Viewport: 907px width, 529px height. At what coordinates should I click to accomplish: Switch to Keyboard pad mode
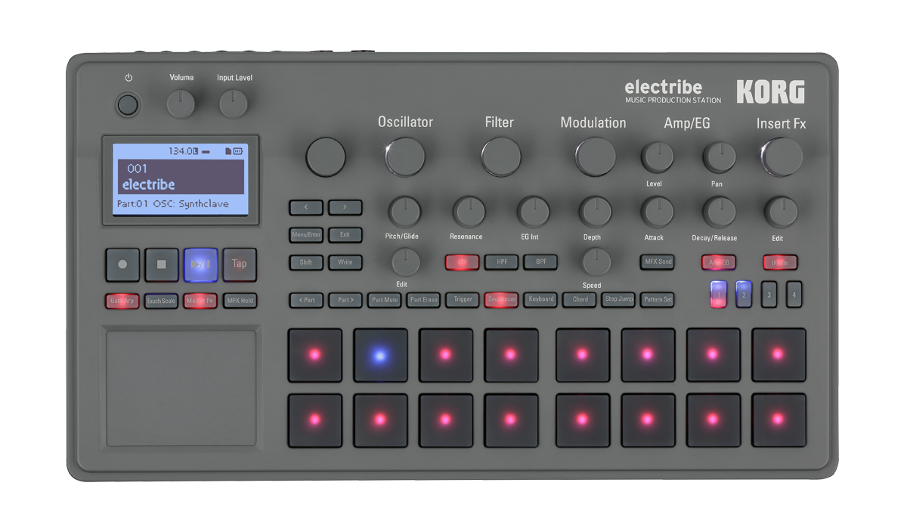tap(541, 299)
